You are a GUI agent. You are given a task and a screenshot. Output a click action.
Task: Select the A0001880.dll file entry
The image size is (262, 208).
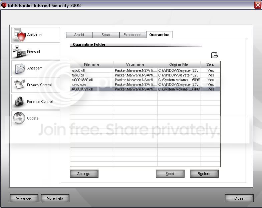pyautogui.click(x=82, y=80)
